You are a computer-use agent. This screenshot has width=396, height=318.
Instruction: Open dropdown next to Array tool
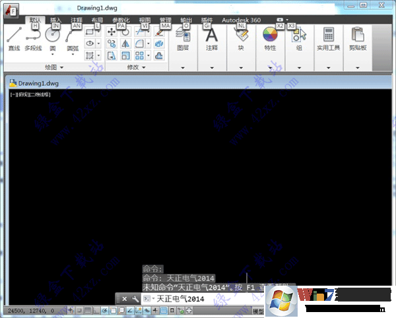coord(148,55)
